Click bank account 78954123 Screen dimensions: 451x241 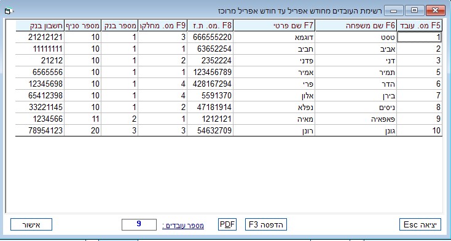pyautogui.click(x=40, y=130)
